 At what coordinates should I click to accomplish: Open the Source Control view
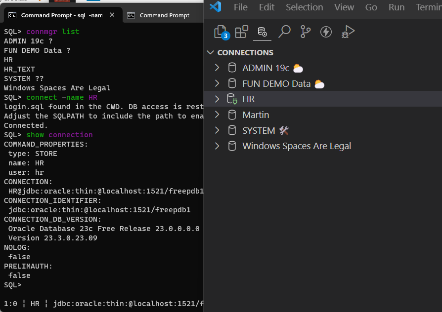(305, 32)
